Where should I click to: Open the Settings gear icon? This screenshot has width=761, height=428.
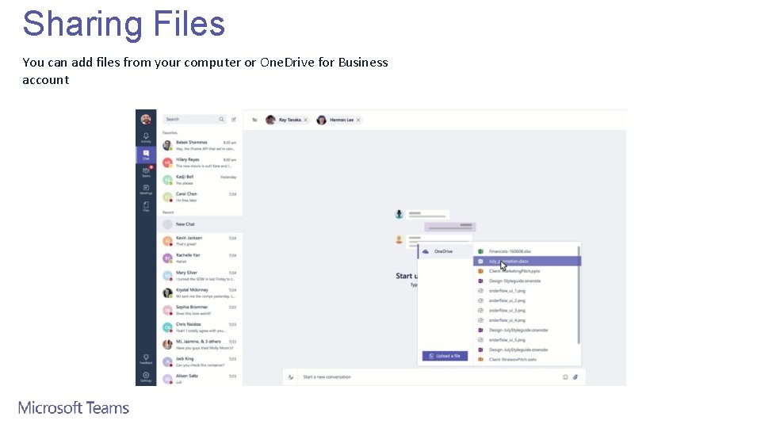tap(146, 376)
